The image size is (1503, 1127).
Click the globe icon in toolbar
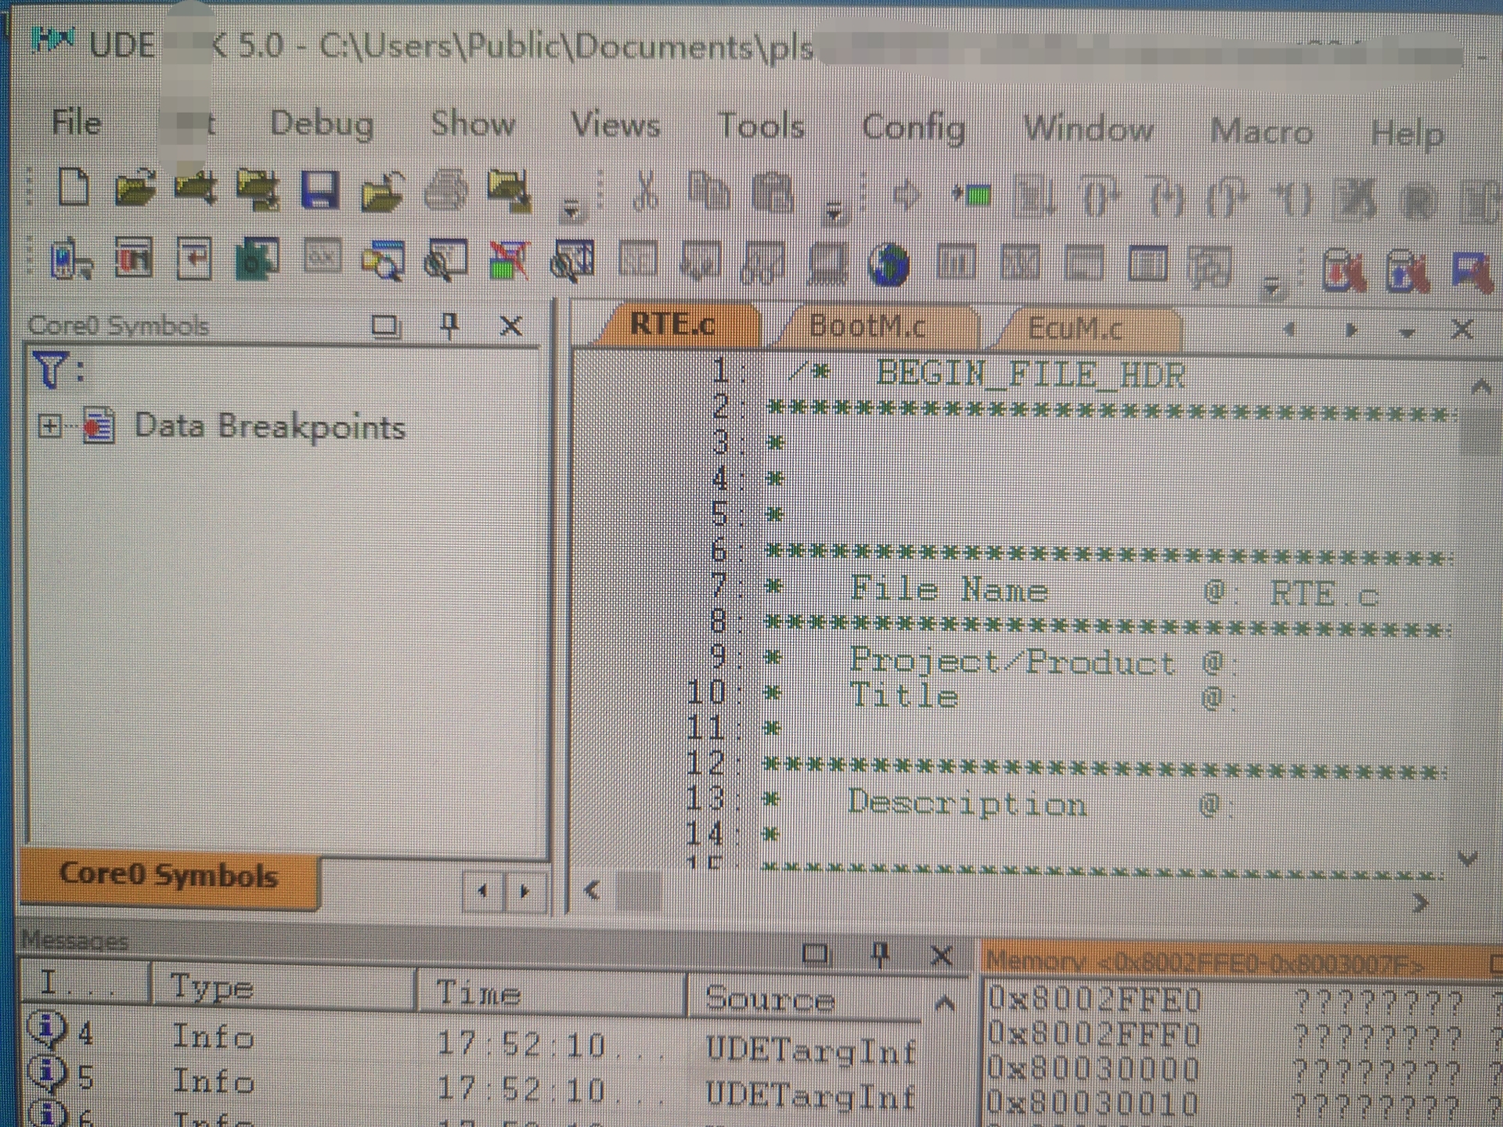click(x=888, y=265)
